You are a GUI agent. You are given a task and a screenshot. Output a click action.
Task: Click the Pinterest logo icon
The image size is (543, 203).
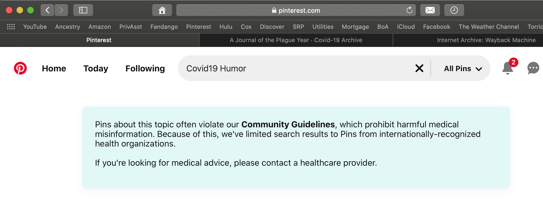coord(20,68)
